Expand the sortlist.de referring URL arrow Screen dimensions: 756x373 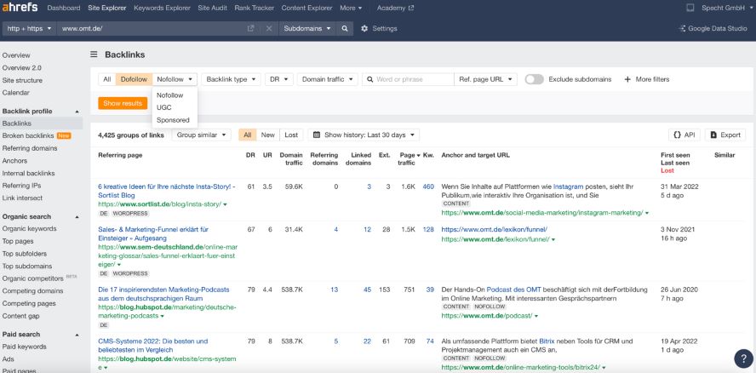[x=225, y=204]
